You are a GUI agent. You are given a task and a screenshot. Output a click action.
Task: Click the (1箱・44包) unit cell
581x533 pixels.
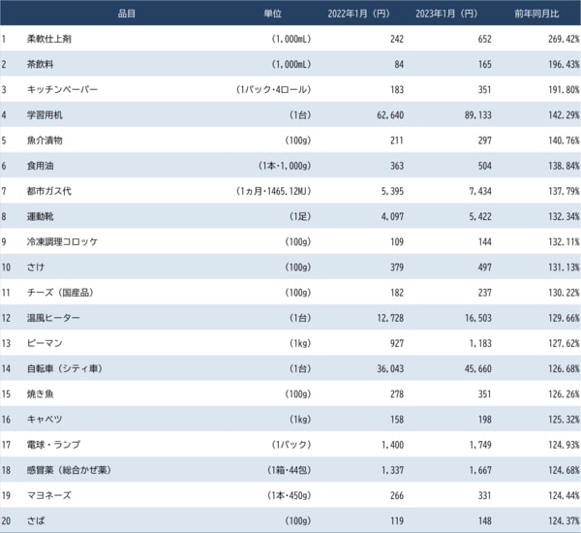point(289,470)
